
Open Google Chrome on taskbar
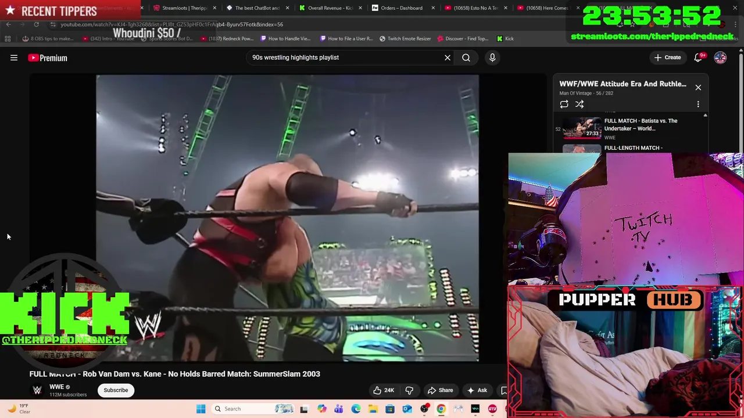click(x=441, y=409)
